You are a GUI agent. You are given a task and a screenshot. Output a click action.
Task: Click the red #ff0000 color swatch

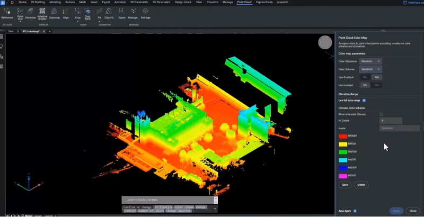[x=343, y=136]
